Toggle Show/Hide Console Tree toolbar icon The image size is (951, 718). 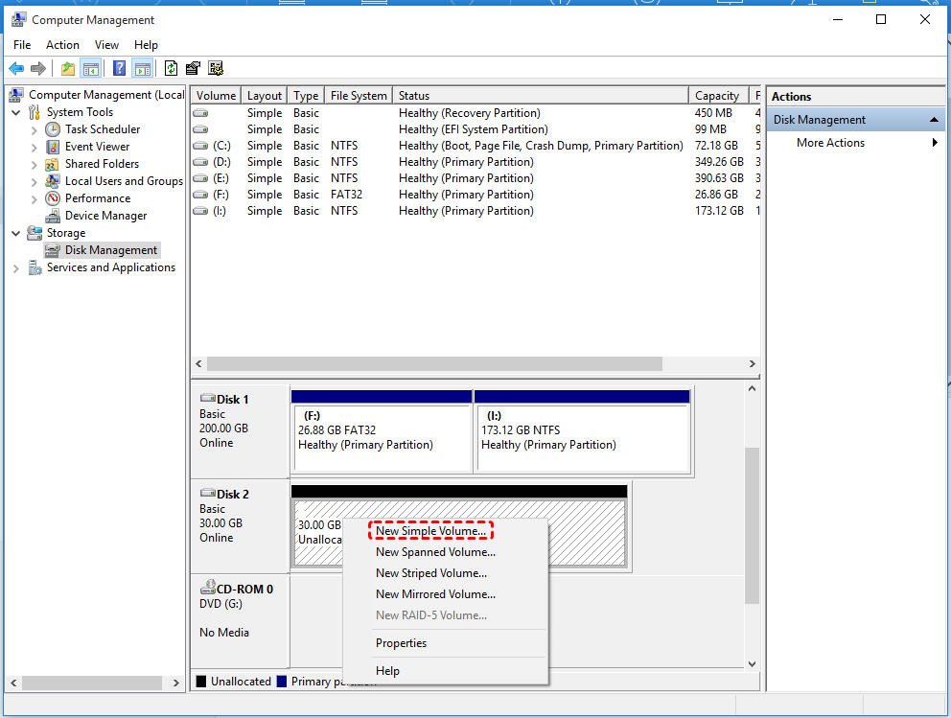pos(91,68)
